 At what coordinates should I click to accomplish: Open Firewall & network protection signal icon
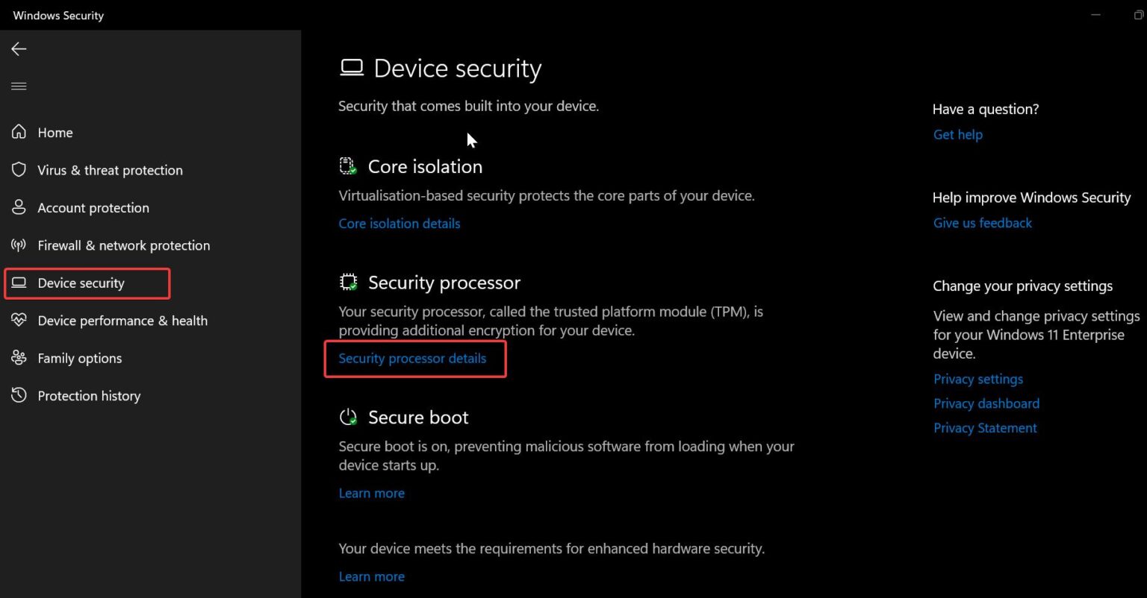19,245
